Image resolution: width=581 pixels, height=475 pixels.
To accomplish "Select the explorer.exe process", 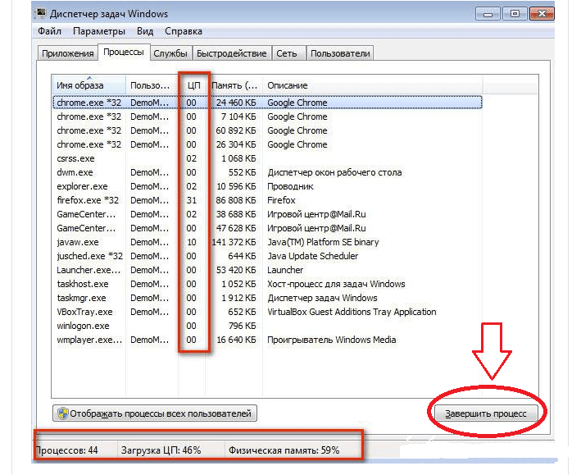I will [267, 186].
